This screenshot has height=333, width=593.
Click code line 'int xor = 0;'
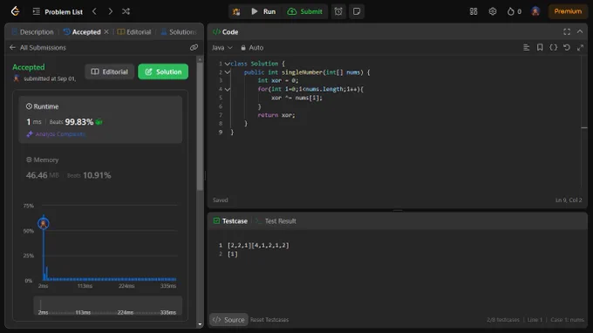[x=278, y=80]
